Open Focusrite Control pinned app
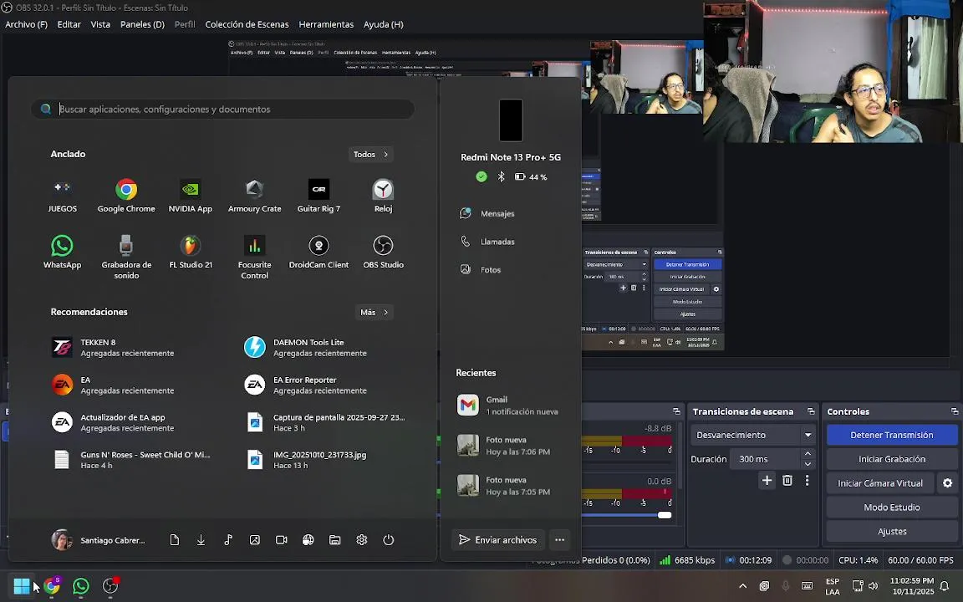The width and height of the screenshot is (963, 602). 254,258
